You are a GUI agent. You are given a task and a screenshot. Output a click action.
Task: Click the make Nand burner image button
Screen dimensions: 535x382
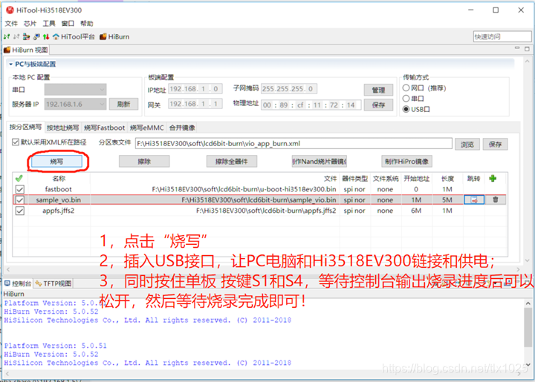[x=319, y=162]
